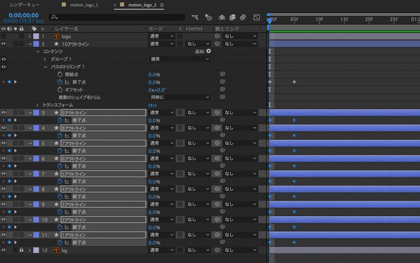
Task: Click 終了点 value 0.0% under 6アウトライン
Action: pos(154,166)
